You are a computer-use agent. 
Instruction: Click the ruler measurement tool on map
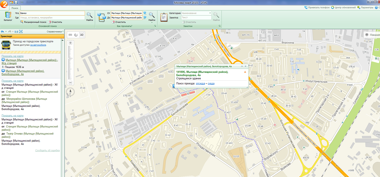[71, 34]
